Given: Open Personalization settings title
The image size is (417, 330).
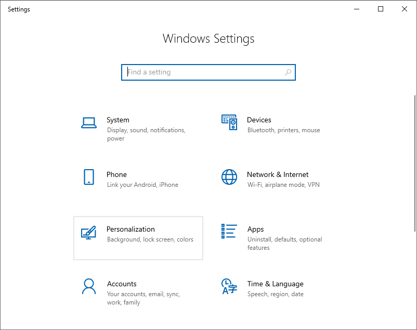Looking at the screenshot, I should pyautogui.click(x=131, y=229).
